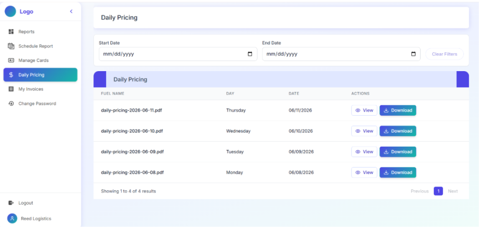Click the Reed Logistics account name
This screenshot has width=479, height=229.
coord(36,219)
